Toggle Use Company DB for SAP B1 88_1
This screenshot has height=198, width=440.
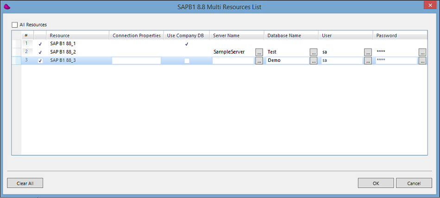(187, 44)
